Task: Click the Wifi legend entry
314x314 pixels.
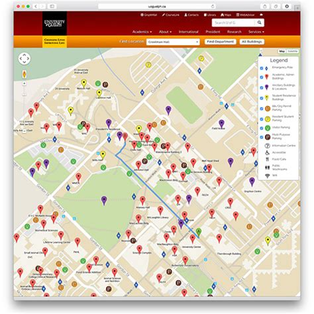Action: coord(271,176)
